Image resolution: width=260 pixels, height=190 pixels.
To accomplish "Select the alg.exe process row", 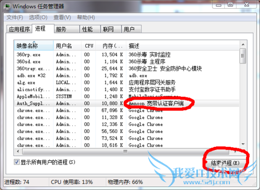I will (127, 82).
